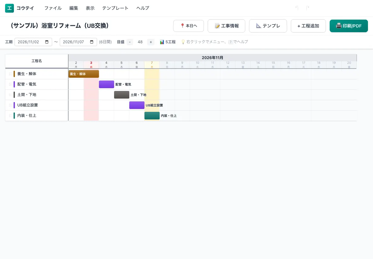This screenshot has width=373, height=259.
Task: Select the UB組立設置 process name
Action: tap(28, 105)
